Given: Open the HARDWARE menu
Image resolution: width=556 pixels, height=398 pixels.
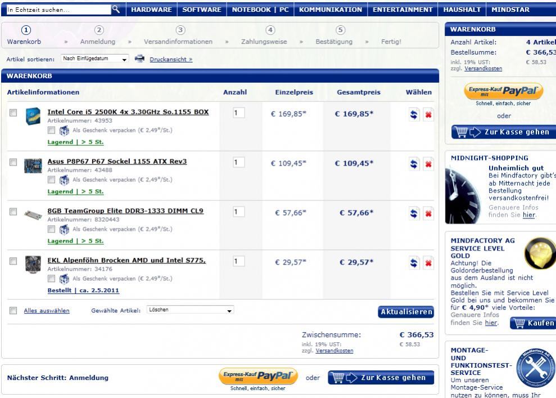Looking at the screenshot, I should tap(151, 10).
